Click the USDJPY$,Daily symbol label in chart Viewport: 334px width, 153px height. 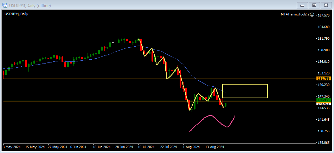click(17, 14)
